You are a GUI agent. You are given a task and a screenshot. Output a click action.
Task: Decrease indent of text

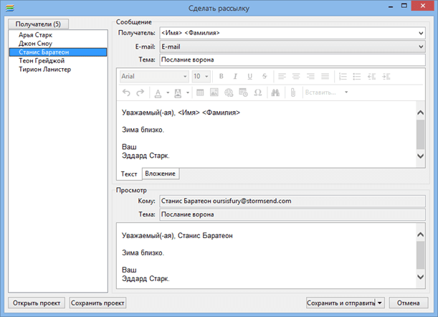pyautogui.click(x=371, y=76)
